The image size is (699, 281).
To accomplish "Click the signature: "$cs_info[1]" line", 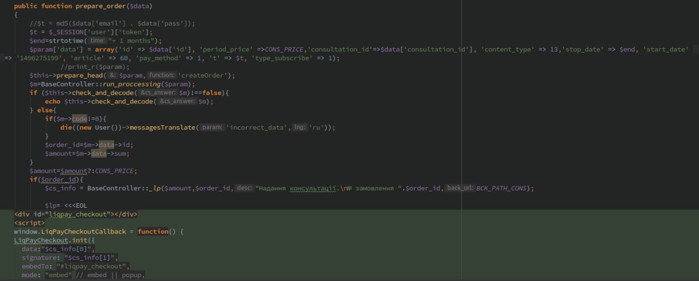I will (x=70, y=257).
